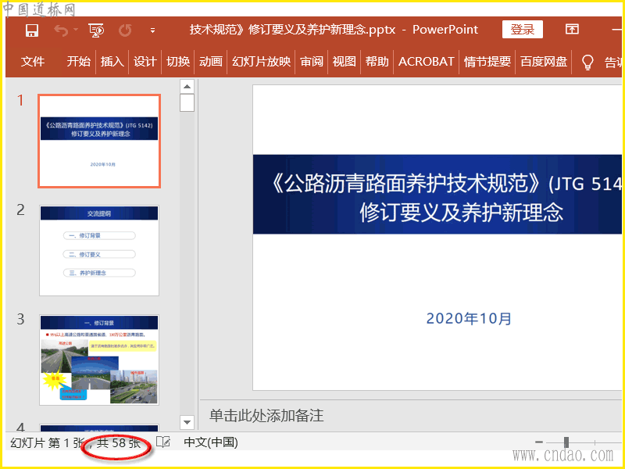This screenshot has height=469, width=625.
Task: Click the Undo arrow icon
Action: (x=61, y=30)
